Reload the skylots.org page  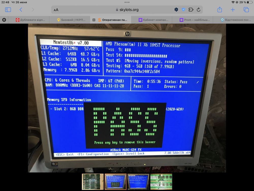click(198, 10)
